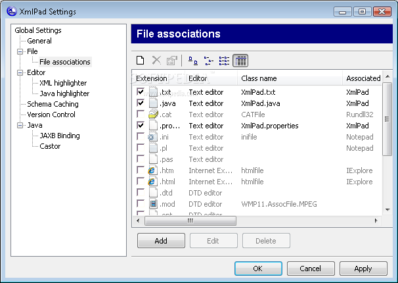Click the vertical scrollbar thumb
The width and height of the screenshot is (398, 283).
387,118
